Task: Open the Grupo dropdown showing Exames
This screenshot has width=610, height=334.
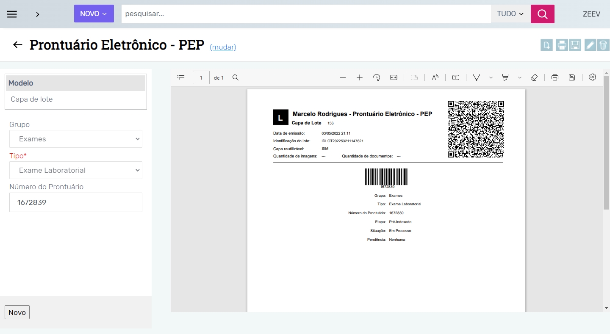Action: pyautogui.click(x=76, y=139)
